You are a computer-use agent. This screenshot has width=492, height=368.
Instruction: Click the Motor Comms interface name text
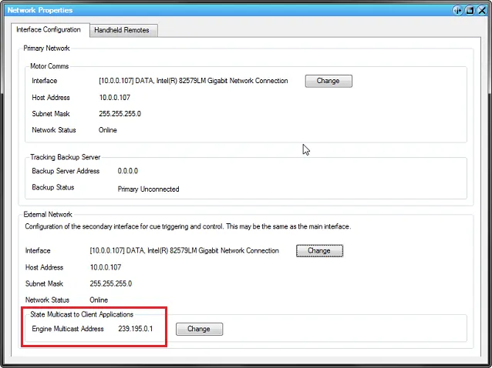tap(193, 81)
